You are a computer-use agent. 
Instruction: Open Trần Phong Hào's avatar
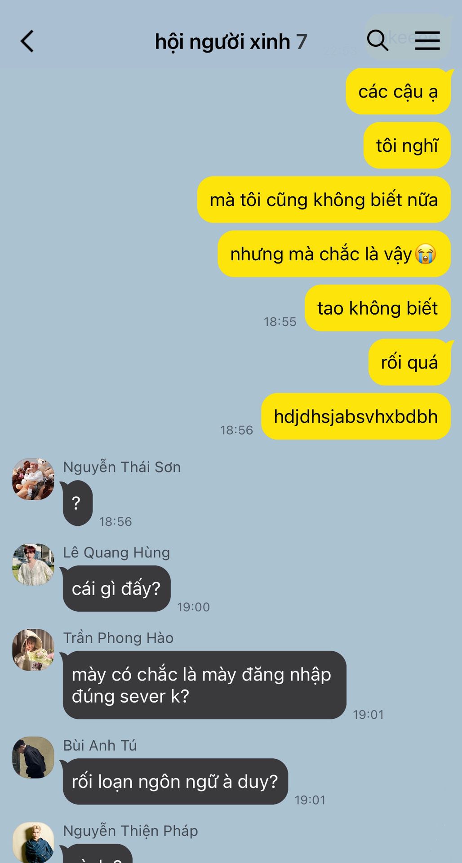point(33,650)
